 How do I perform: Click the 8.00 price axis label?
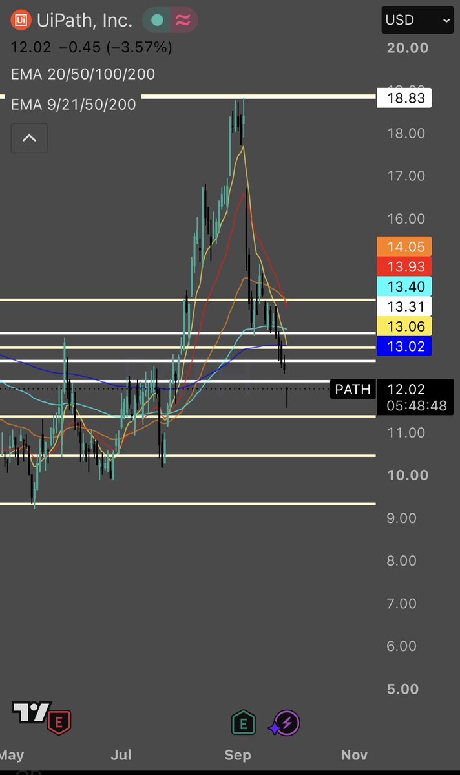point(402,561)
